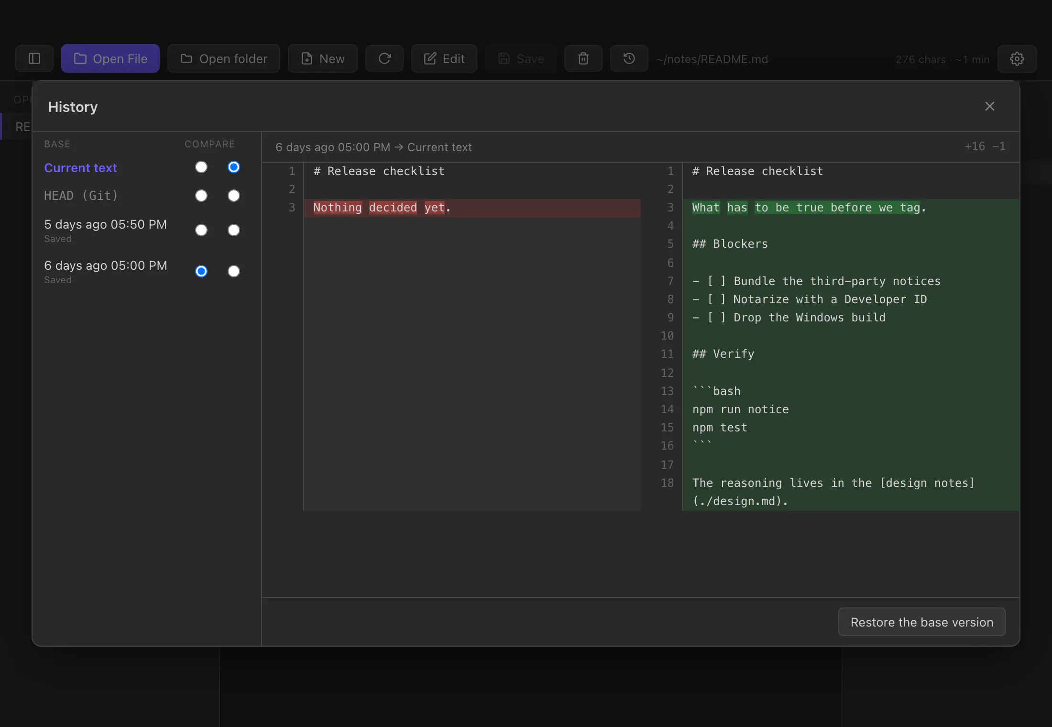Click 'Notarize with a Developer ID' line
The width and height of the screenshot is (1052, 727).
coord(851,299)
